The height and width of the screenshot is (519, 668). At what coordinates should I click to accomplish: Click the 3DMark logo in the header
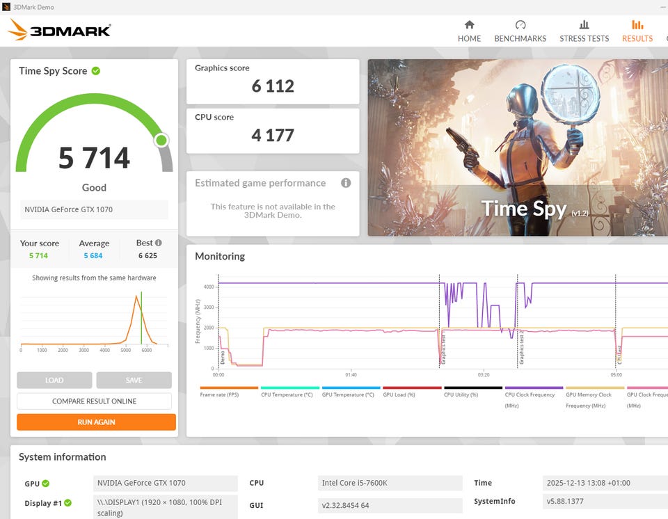click(60, 31)
